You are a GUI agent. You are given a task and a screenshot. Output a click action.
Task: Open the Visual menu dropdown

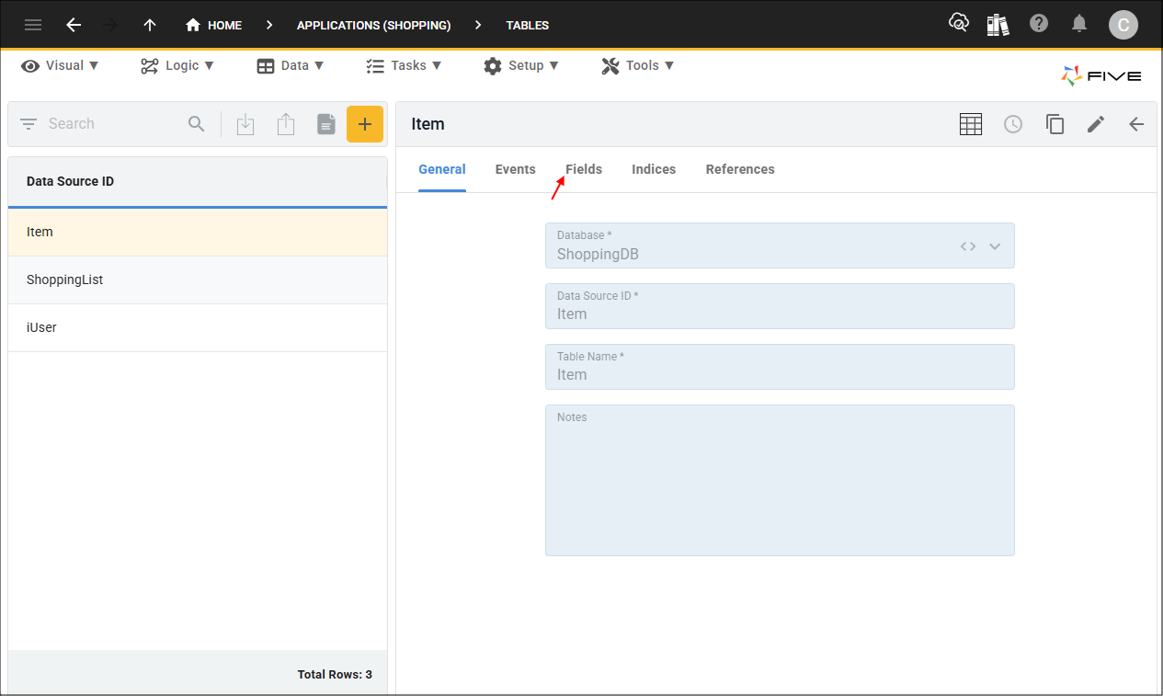60,65
